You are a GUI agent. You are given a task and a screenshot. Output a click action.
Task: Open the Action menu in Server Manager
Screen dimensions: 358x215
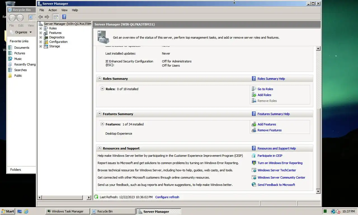click(x=53, y=10)
